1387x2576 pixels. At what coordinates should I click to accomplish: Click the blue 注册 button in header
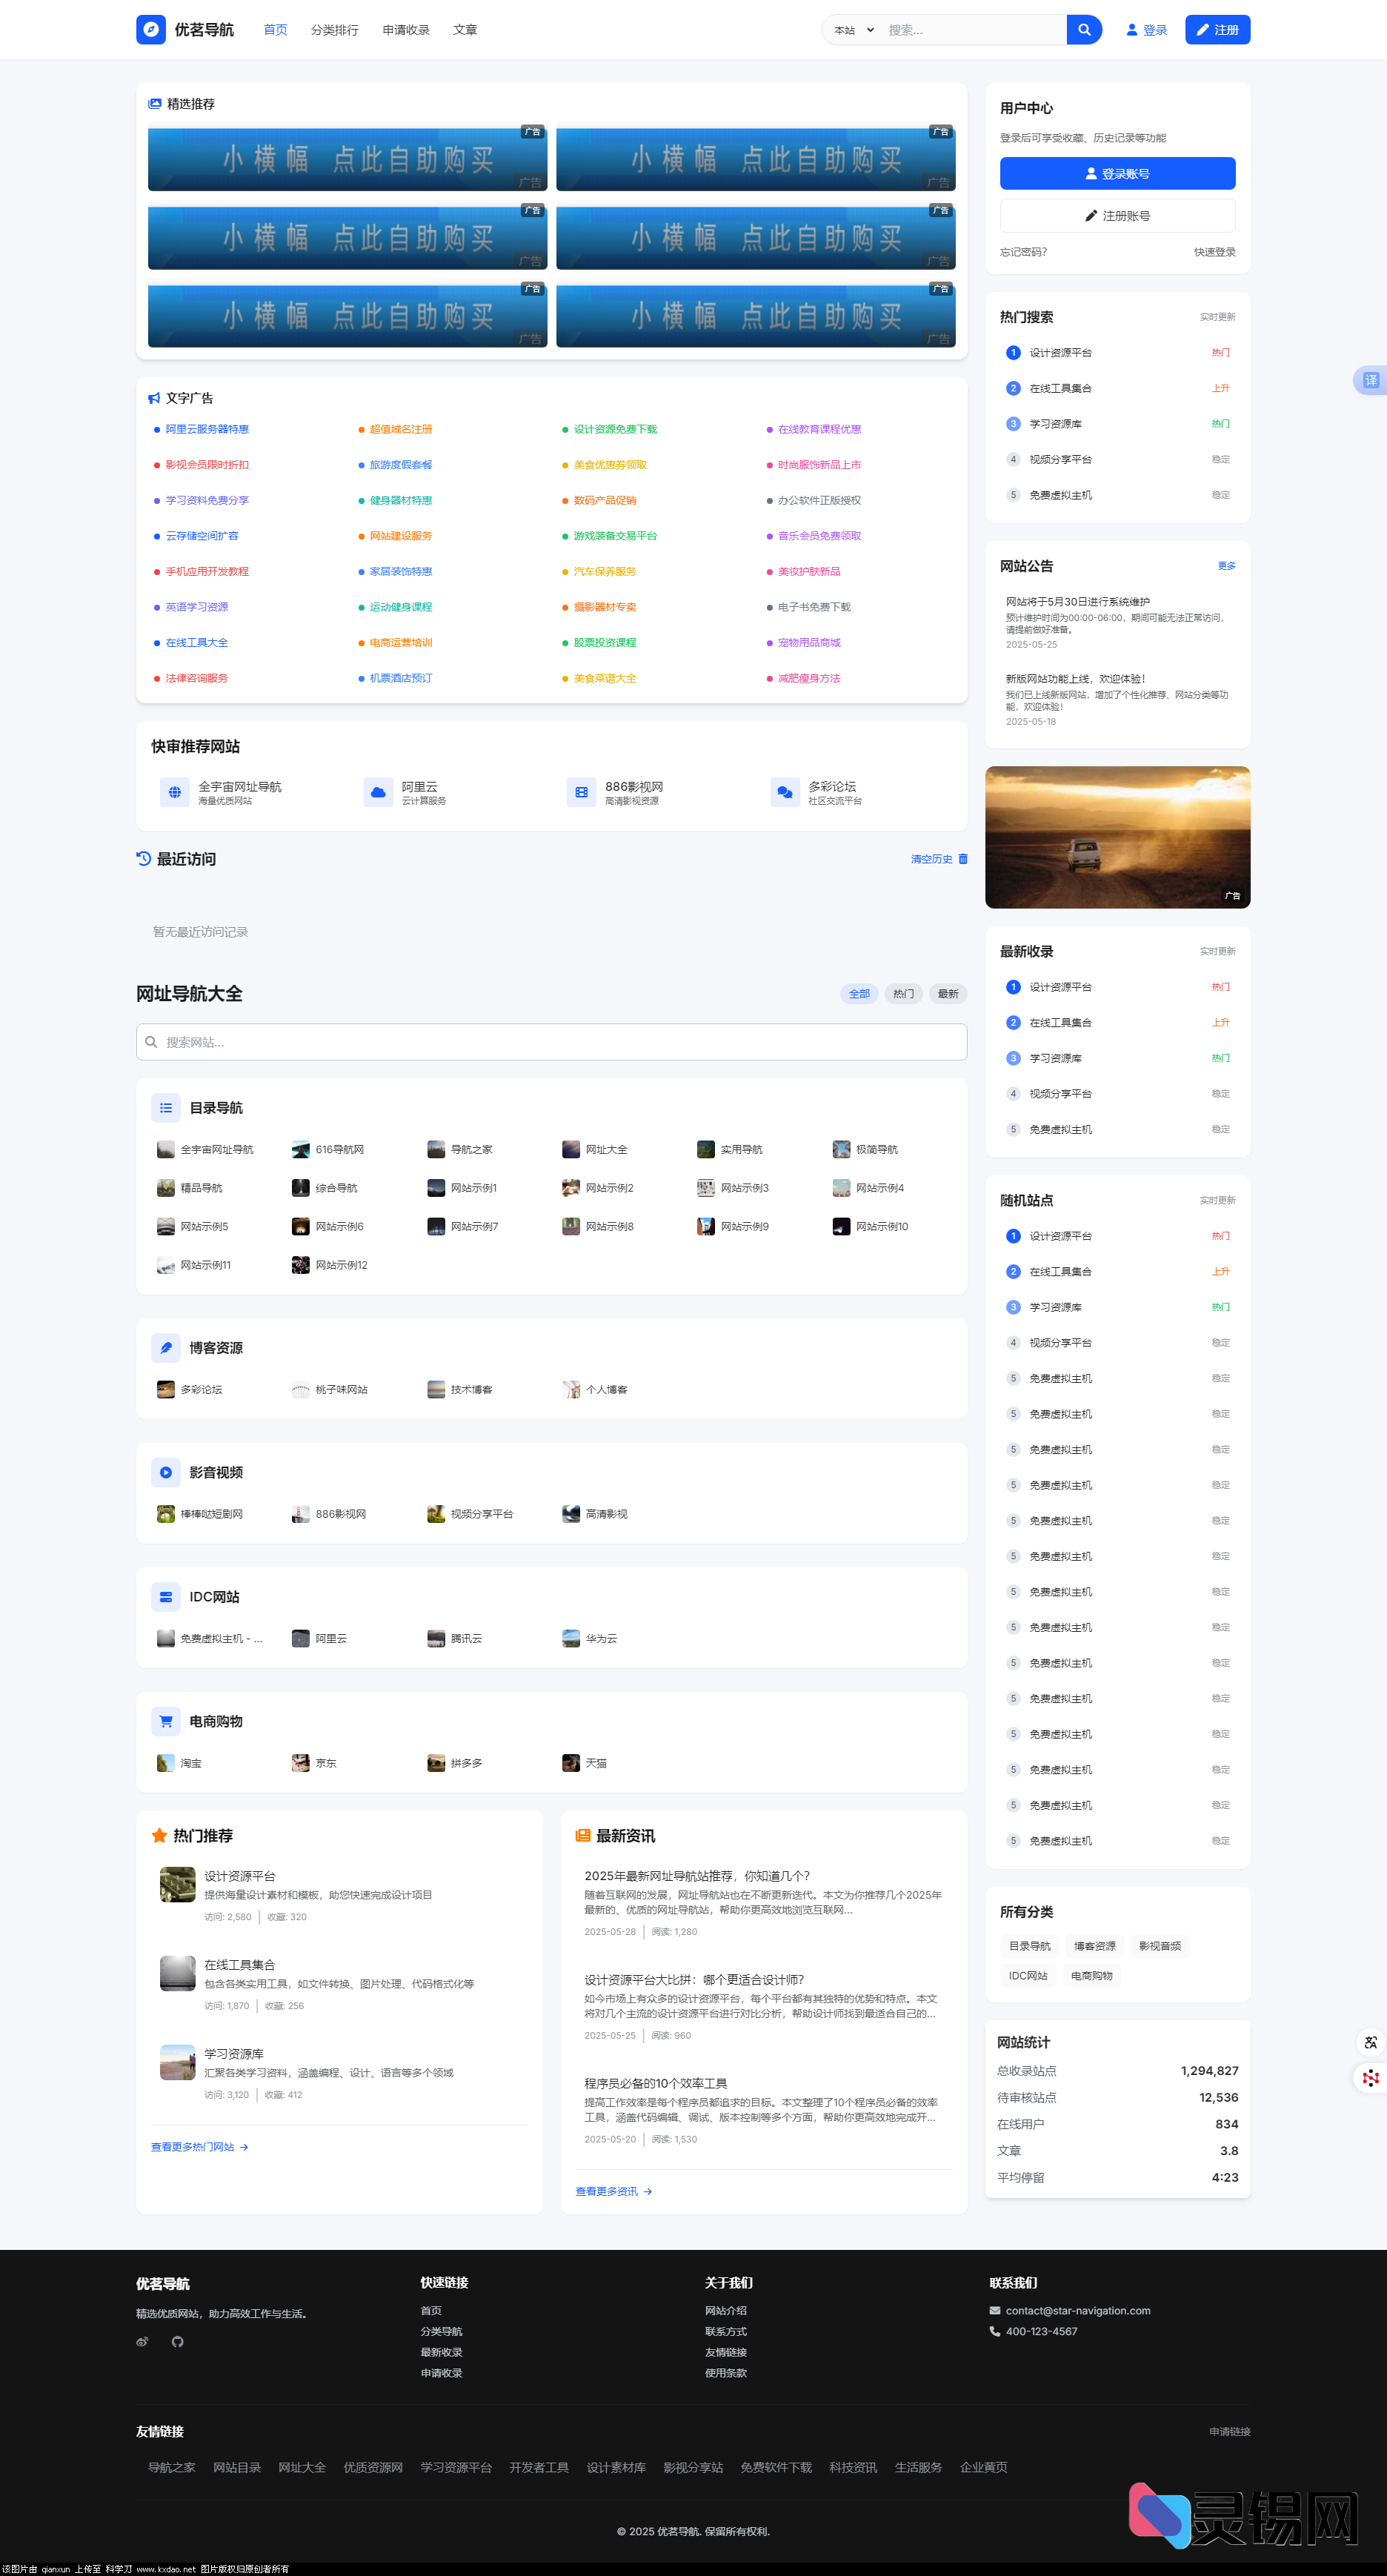coord(1217,30)
